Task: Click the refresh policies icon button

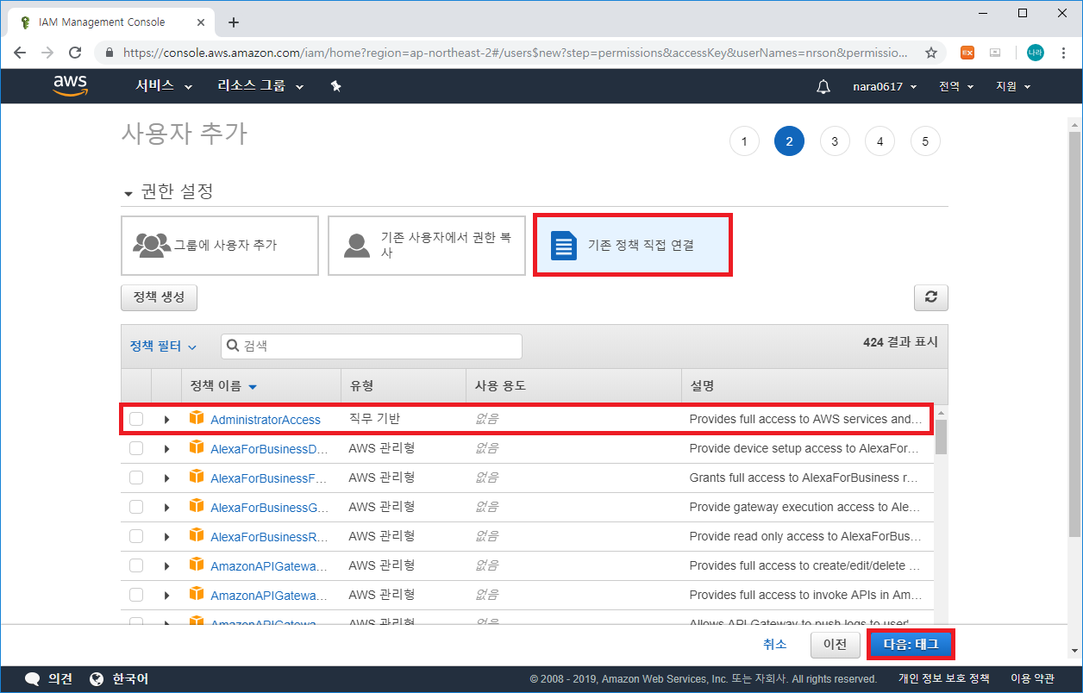Action: click(x=931, y=297)
